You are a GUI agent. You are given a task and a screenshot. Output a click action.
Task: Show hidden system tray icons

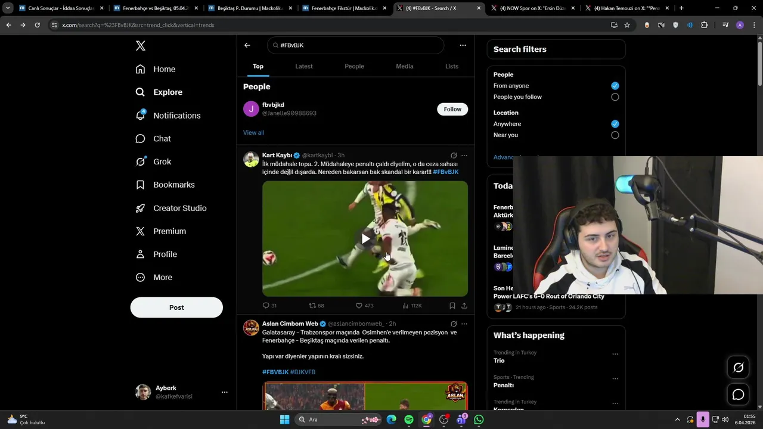point(677,419)
